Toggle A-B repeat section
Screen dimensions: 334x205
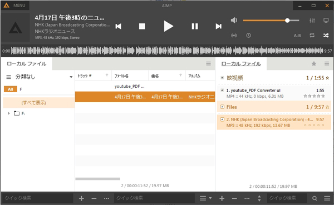297,36
